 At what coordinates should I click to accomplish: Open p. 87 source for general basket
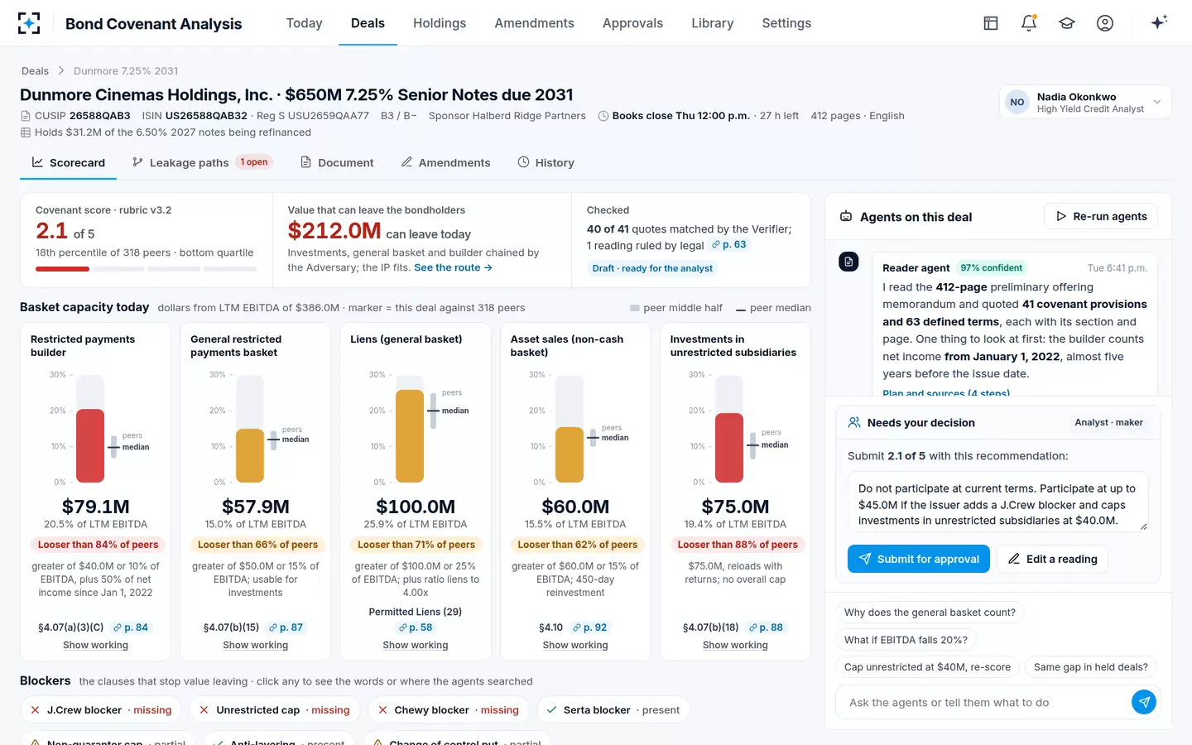[286, 627]
